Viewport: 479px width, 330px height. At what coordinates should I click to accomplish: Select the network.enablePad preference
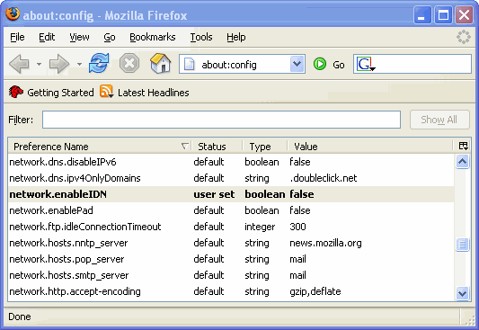231,210
